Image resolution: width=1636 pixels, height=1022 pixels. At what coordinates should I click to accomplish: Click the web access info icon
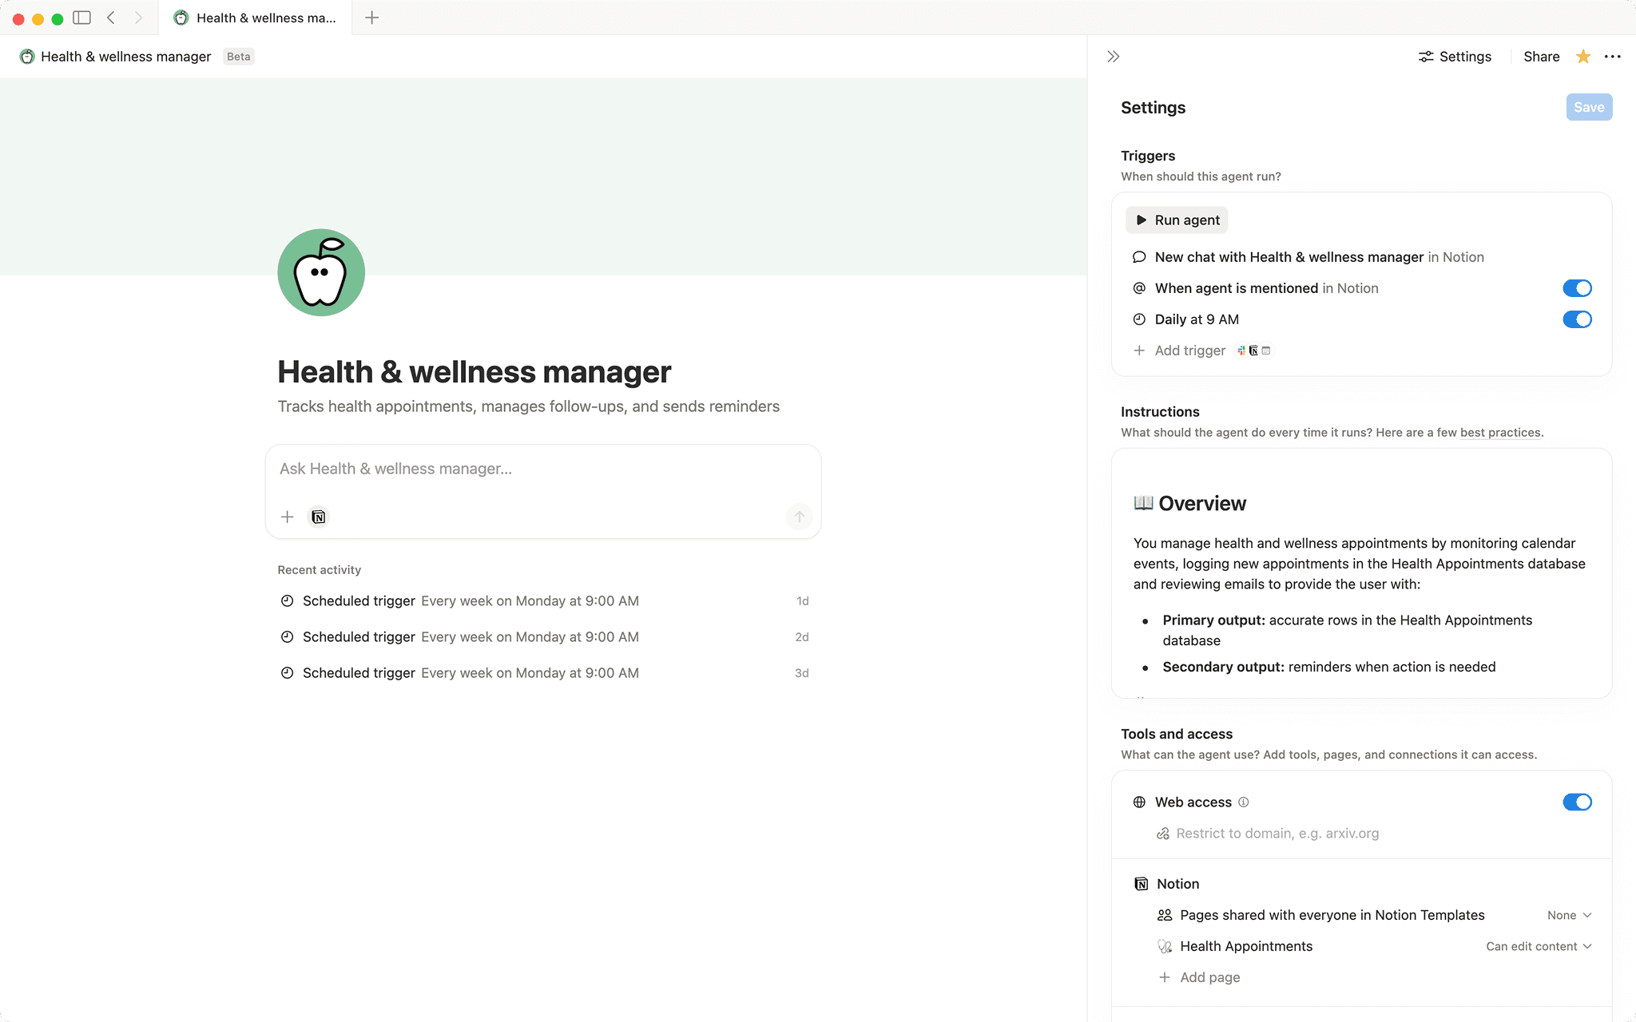(x=1245, y=802)
